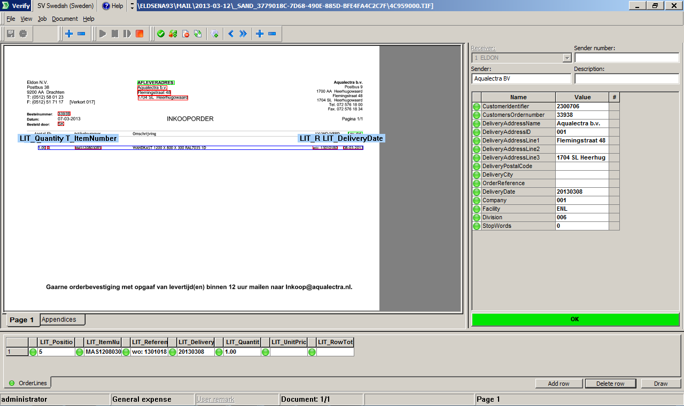Click the green checkmark approve icon
This screenshot has height=406, width=684.
(x=161, y=34)
